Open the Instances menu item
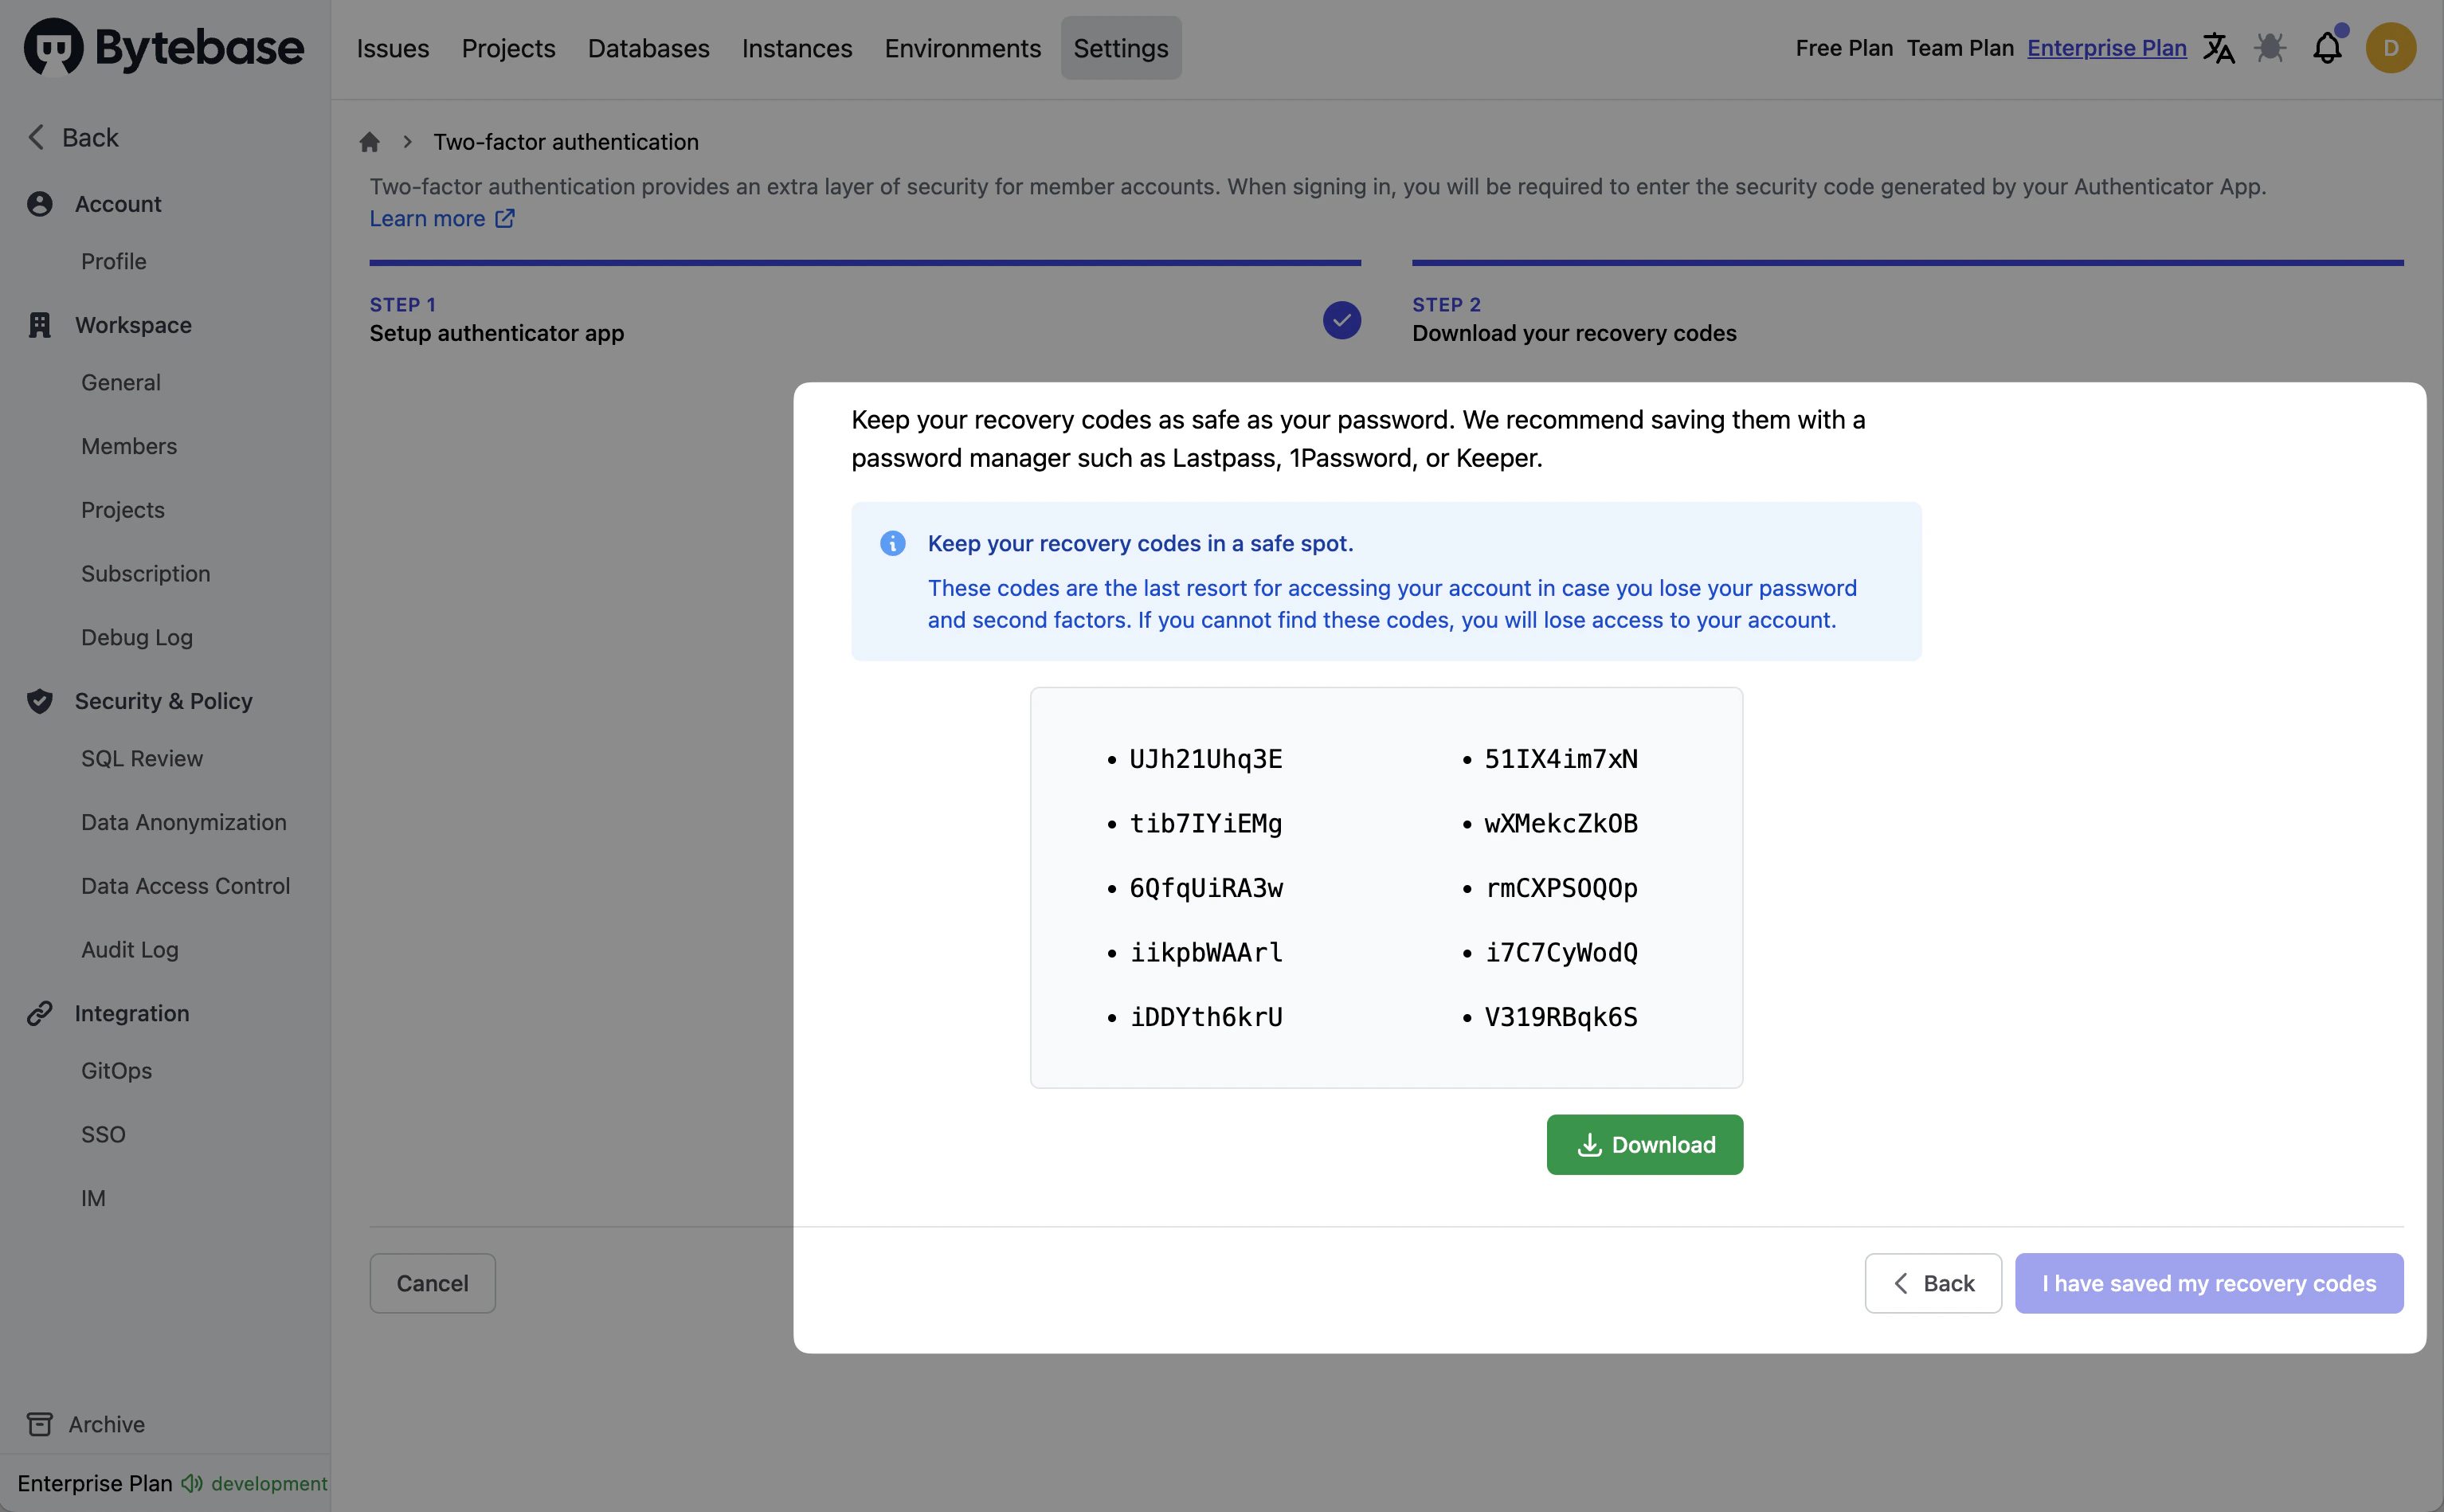This screenshot has height=1512, width=2444. click(796, 47)
